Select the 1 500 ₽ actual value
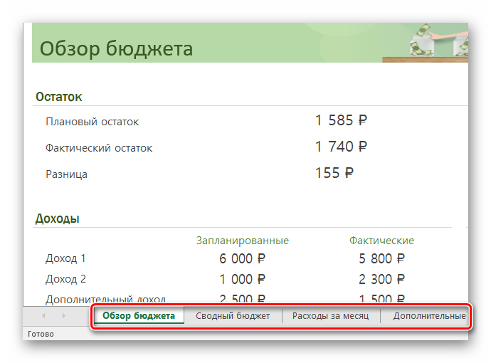This screenshot has width=491, height=363. click(x=381, y=300)
